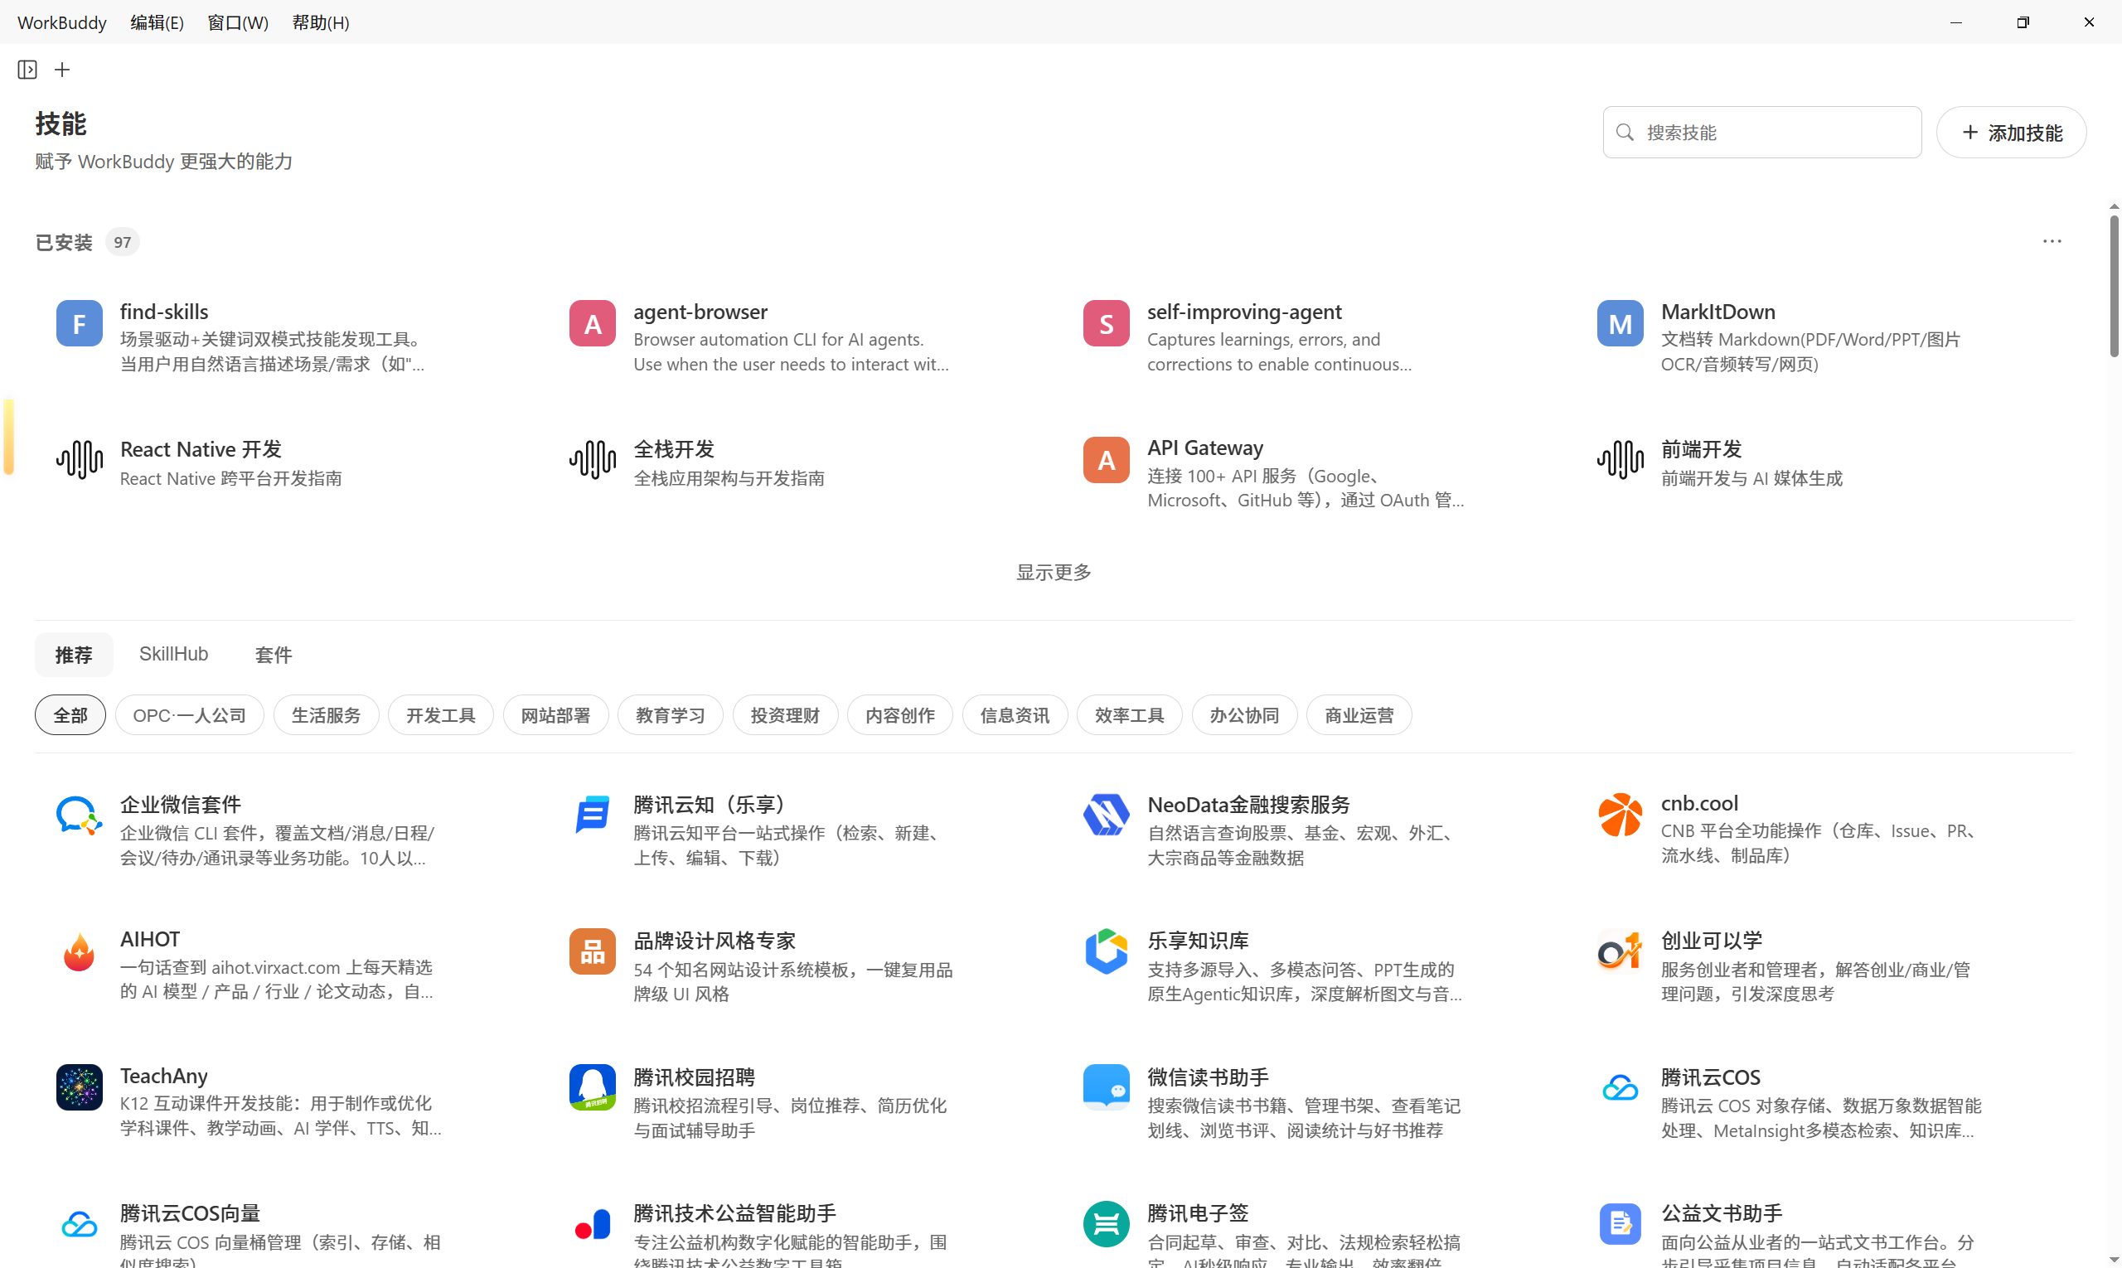2122x1268 pixels.
Task: Open the WorkBuddy menu
Action: coord(61,22)
